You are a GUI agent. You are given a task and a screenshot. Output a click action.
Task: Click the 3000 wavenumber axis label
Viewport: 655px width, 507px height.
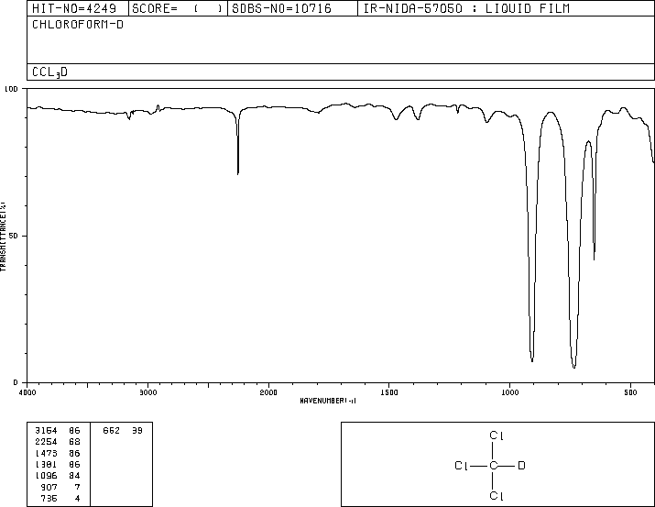click(x=147, y=392)
